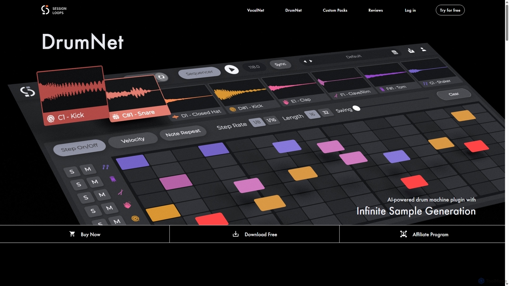Select the Velocity edit mode
The height and width of the screenshot is (286, 509).
click(133, 139)
